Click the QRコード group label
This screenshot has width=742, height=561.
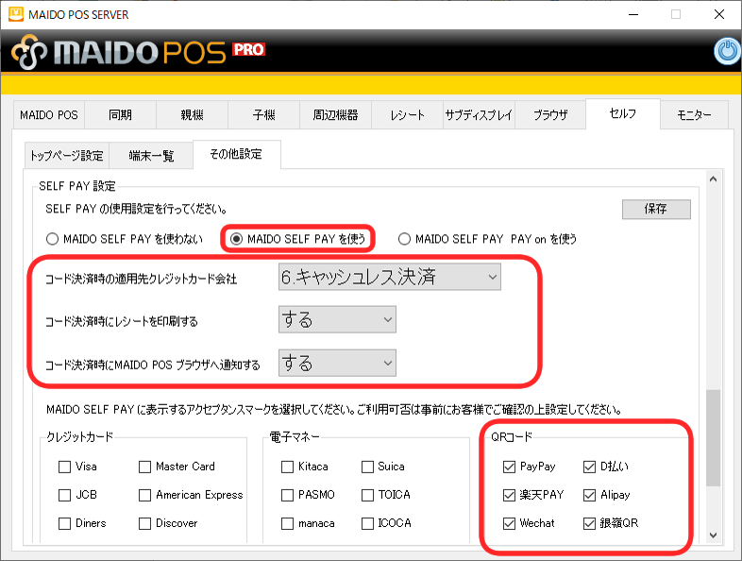click(x=512, y=436)
